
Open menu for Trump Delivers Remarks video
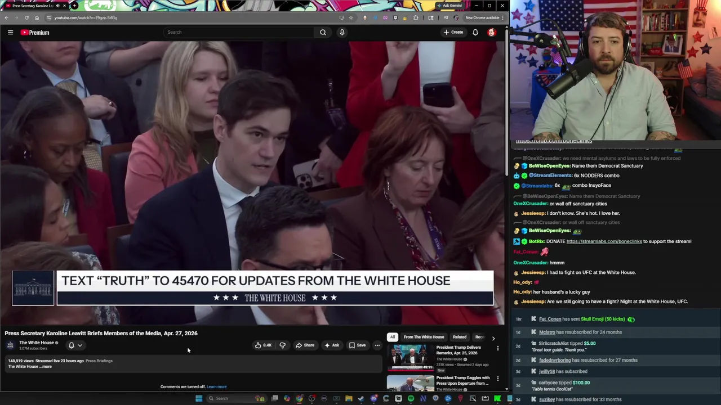(x=498, y=348)
